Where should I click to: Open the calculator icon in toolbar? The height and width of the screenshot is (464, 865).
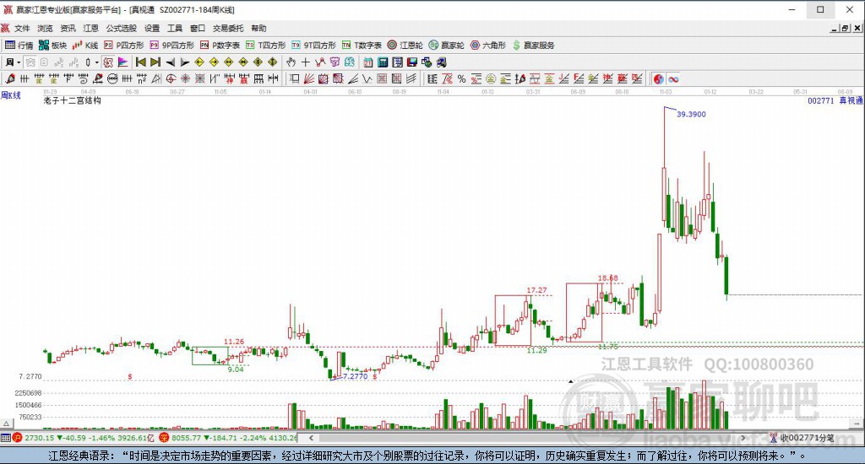pyautogui.click(x=383, y=62)
